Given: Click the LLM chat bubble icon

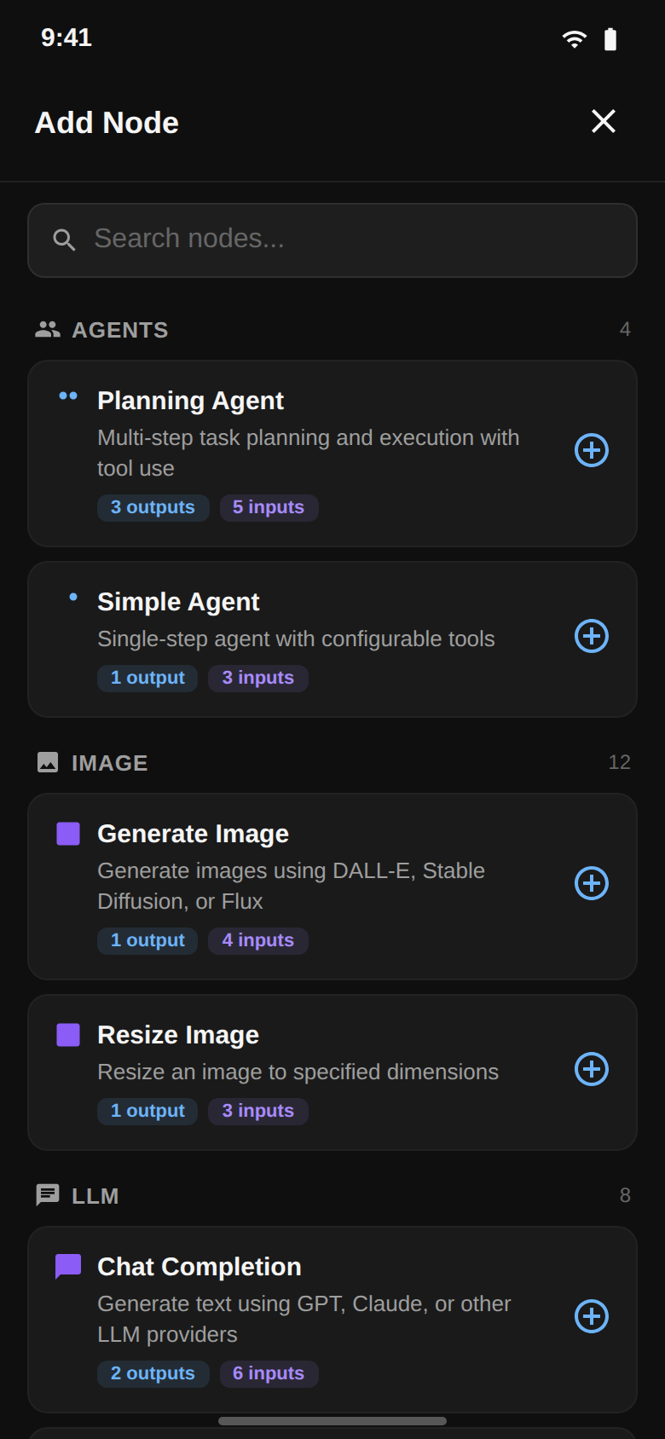Looking at the screenshot, I should click(49, 1194).
